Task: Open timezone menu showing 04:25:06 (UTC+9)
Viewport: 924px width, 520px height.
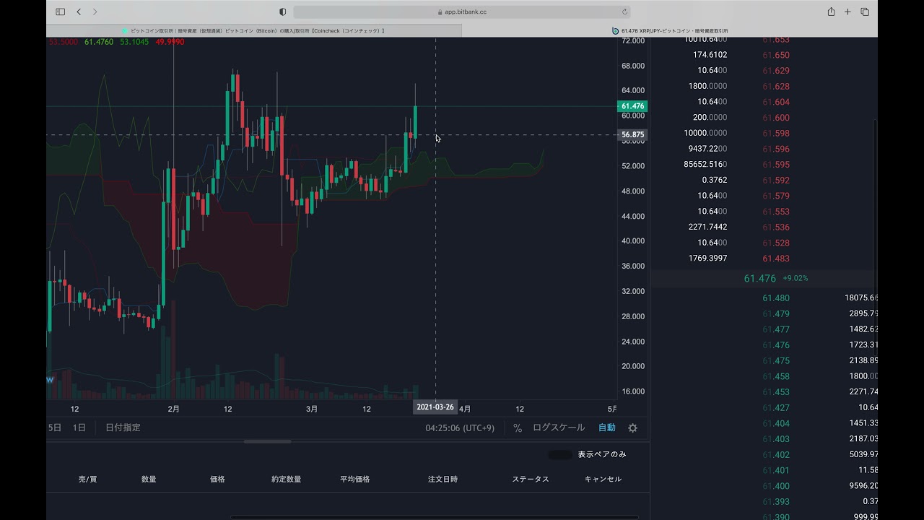Action: click(460, 428)
